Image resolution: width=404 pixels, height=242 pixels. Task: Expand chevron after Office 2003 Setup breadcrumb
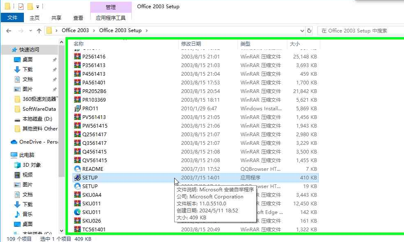pyautogui.click(x=147, y=30)
